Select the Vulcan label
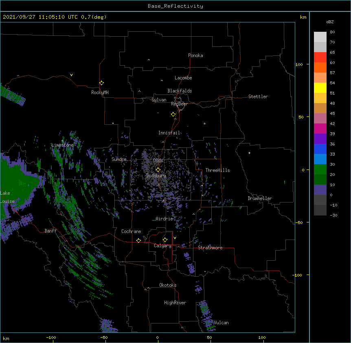Image resolution: width=351 pixels, height=343 pixels. coord(221,323)
